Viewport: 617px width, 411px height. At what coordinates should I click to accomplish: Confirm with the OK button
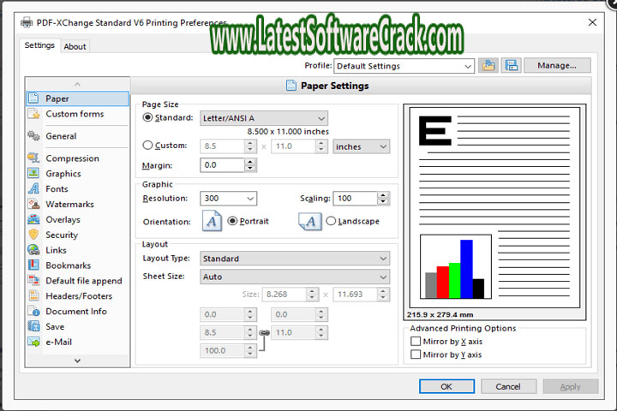[446, 386]
